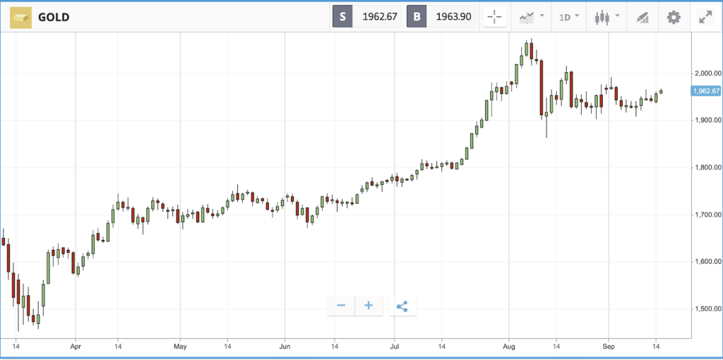Click the Apr label on time axis
The height and width of the screenshot is (360, 723).
pyautogui.click(x=76, y=344)
